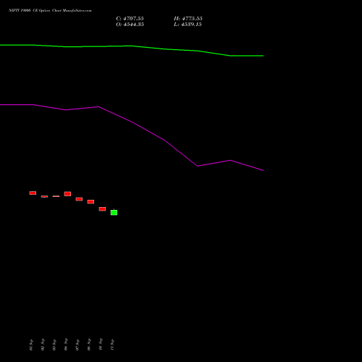Select the red candlestick for 01 Sep
This screenshot has height=362, width=362.
click(33, 193)
